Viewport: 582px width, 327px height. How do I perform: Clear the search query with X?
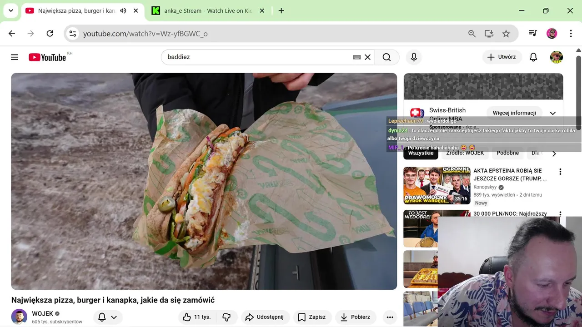point(368,57)
